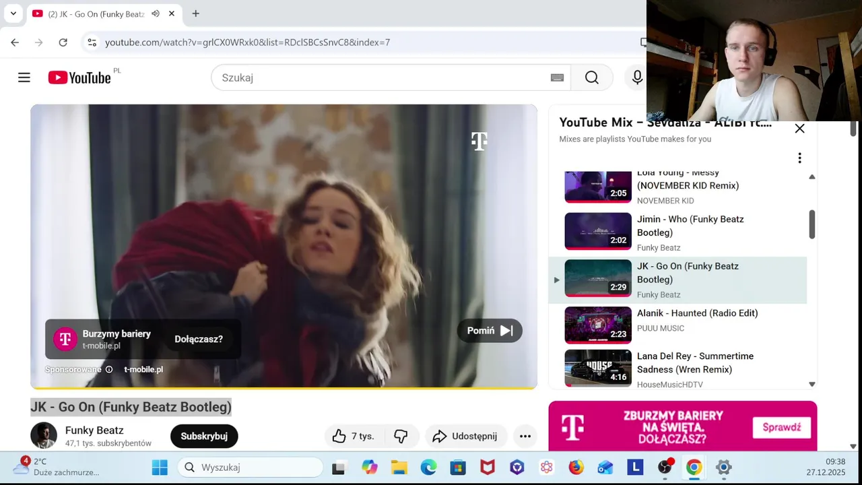Open the on-screen keyboard icon in search
Viewport: 862px width, 485px height.
click(557, 77)
